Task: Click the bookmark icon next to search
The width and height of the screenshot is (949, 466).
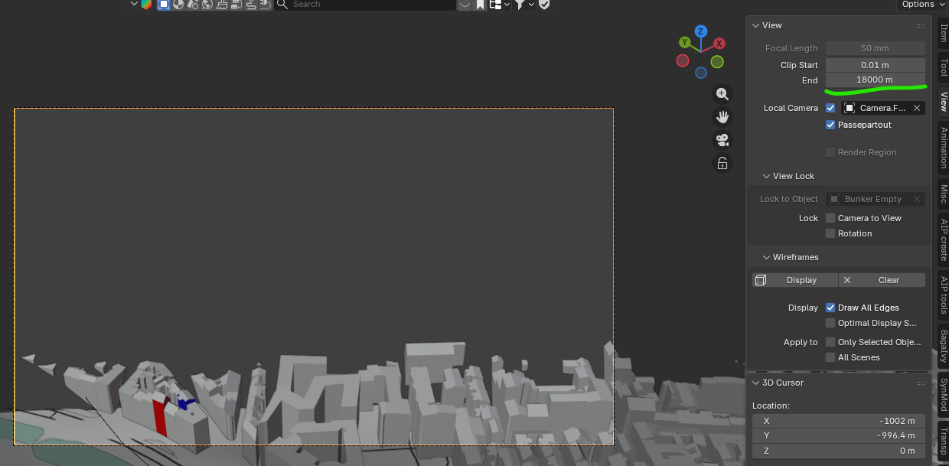Action: (x=480, y=4)
